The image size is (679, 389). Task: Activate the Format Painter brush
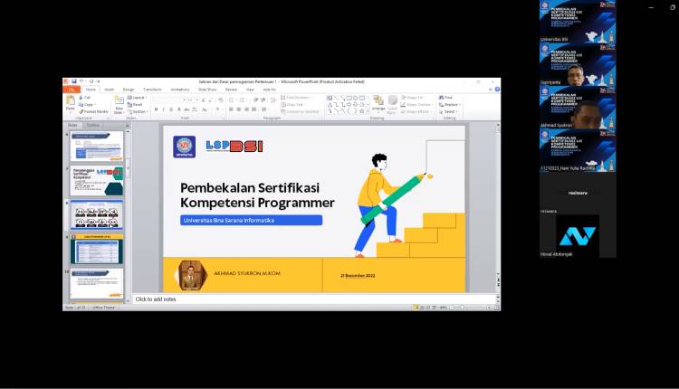(93, 111)
